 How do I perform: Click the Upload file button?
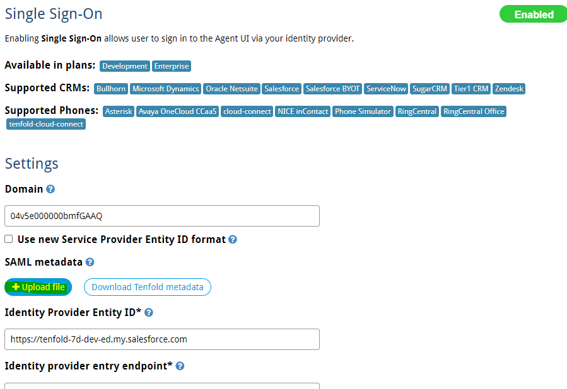point(38,287)
